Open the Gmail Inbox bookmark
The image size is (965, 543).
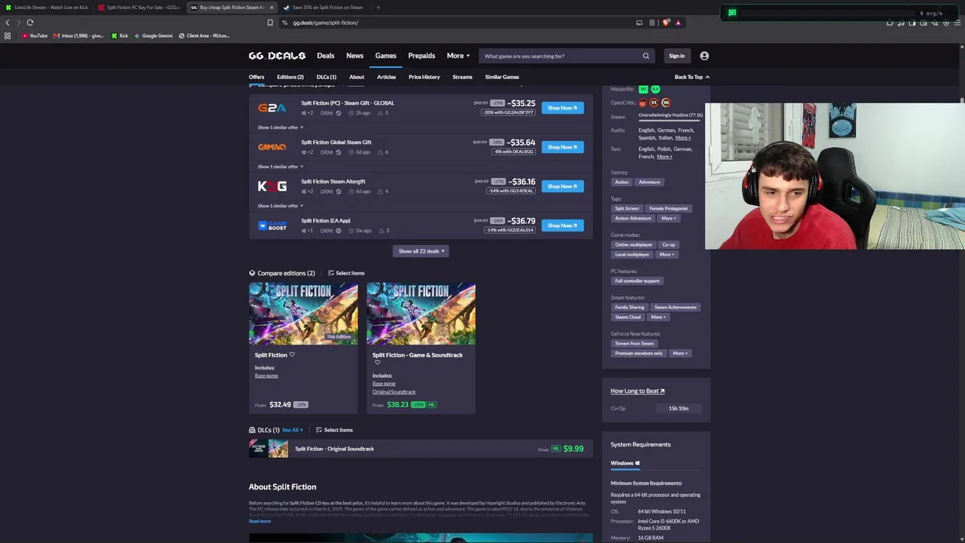point(78,35)
